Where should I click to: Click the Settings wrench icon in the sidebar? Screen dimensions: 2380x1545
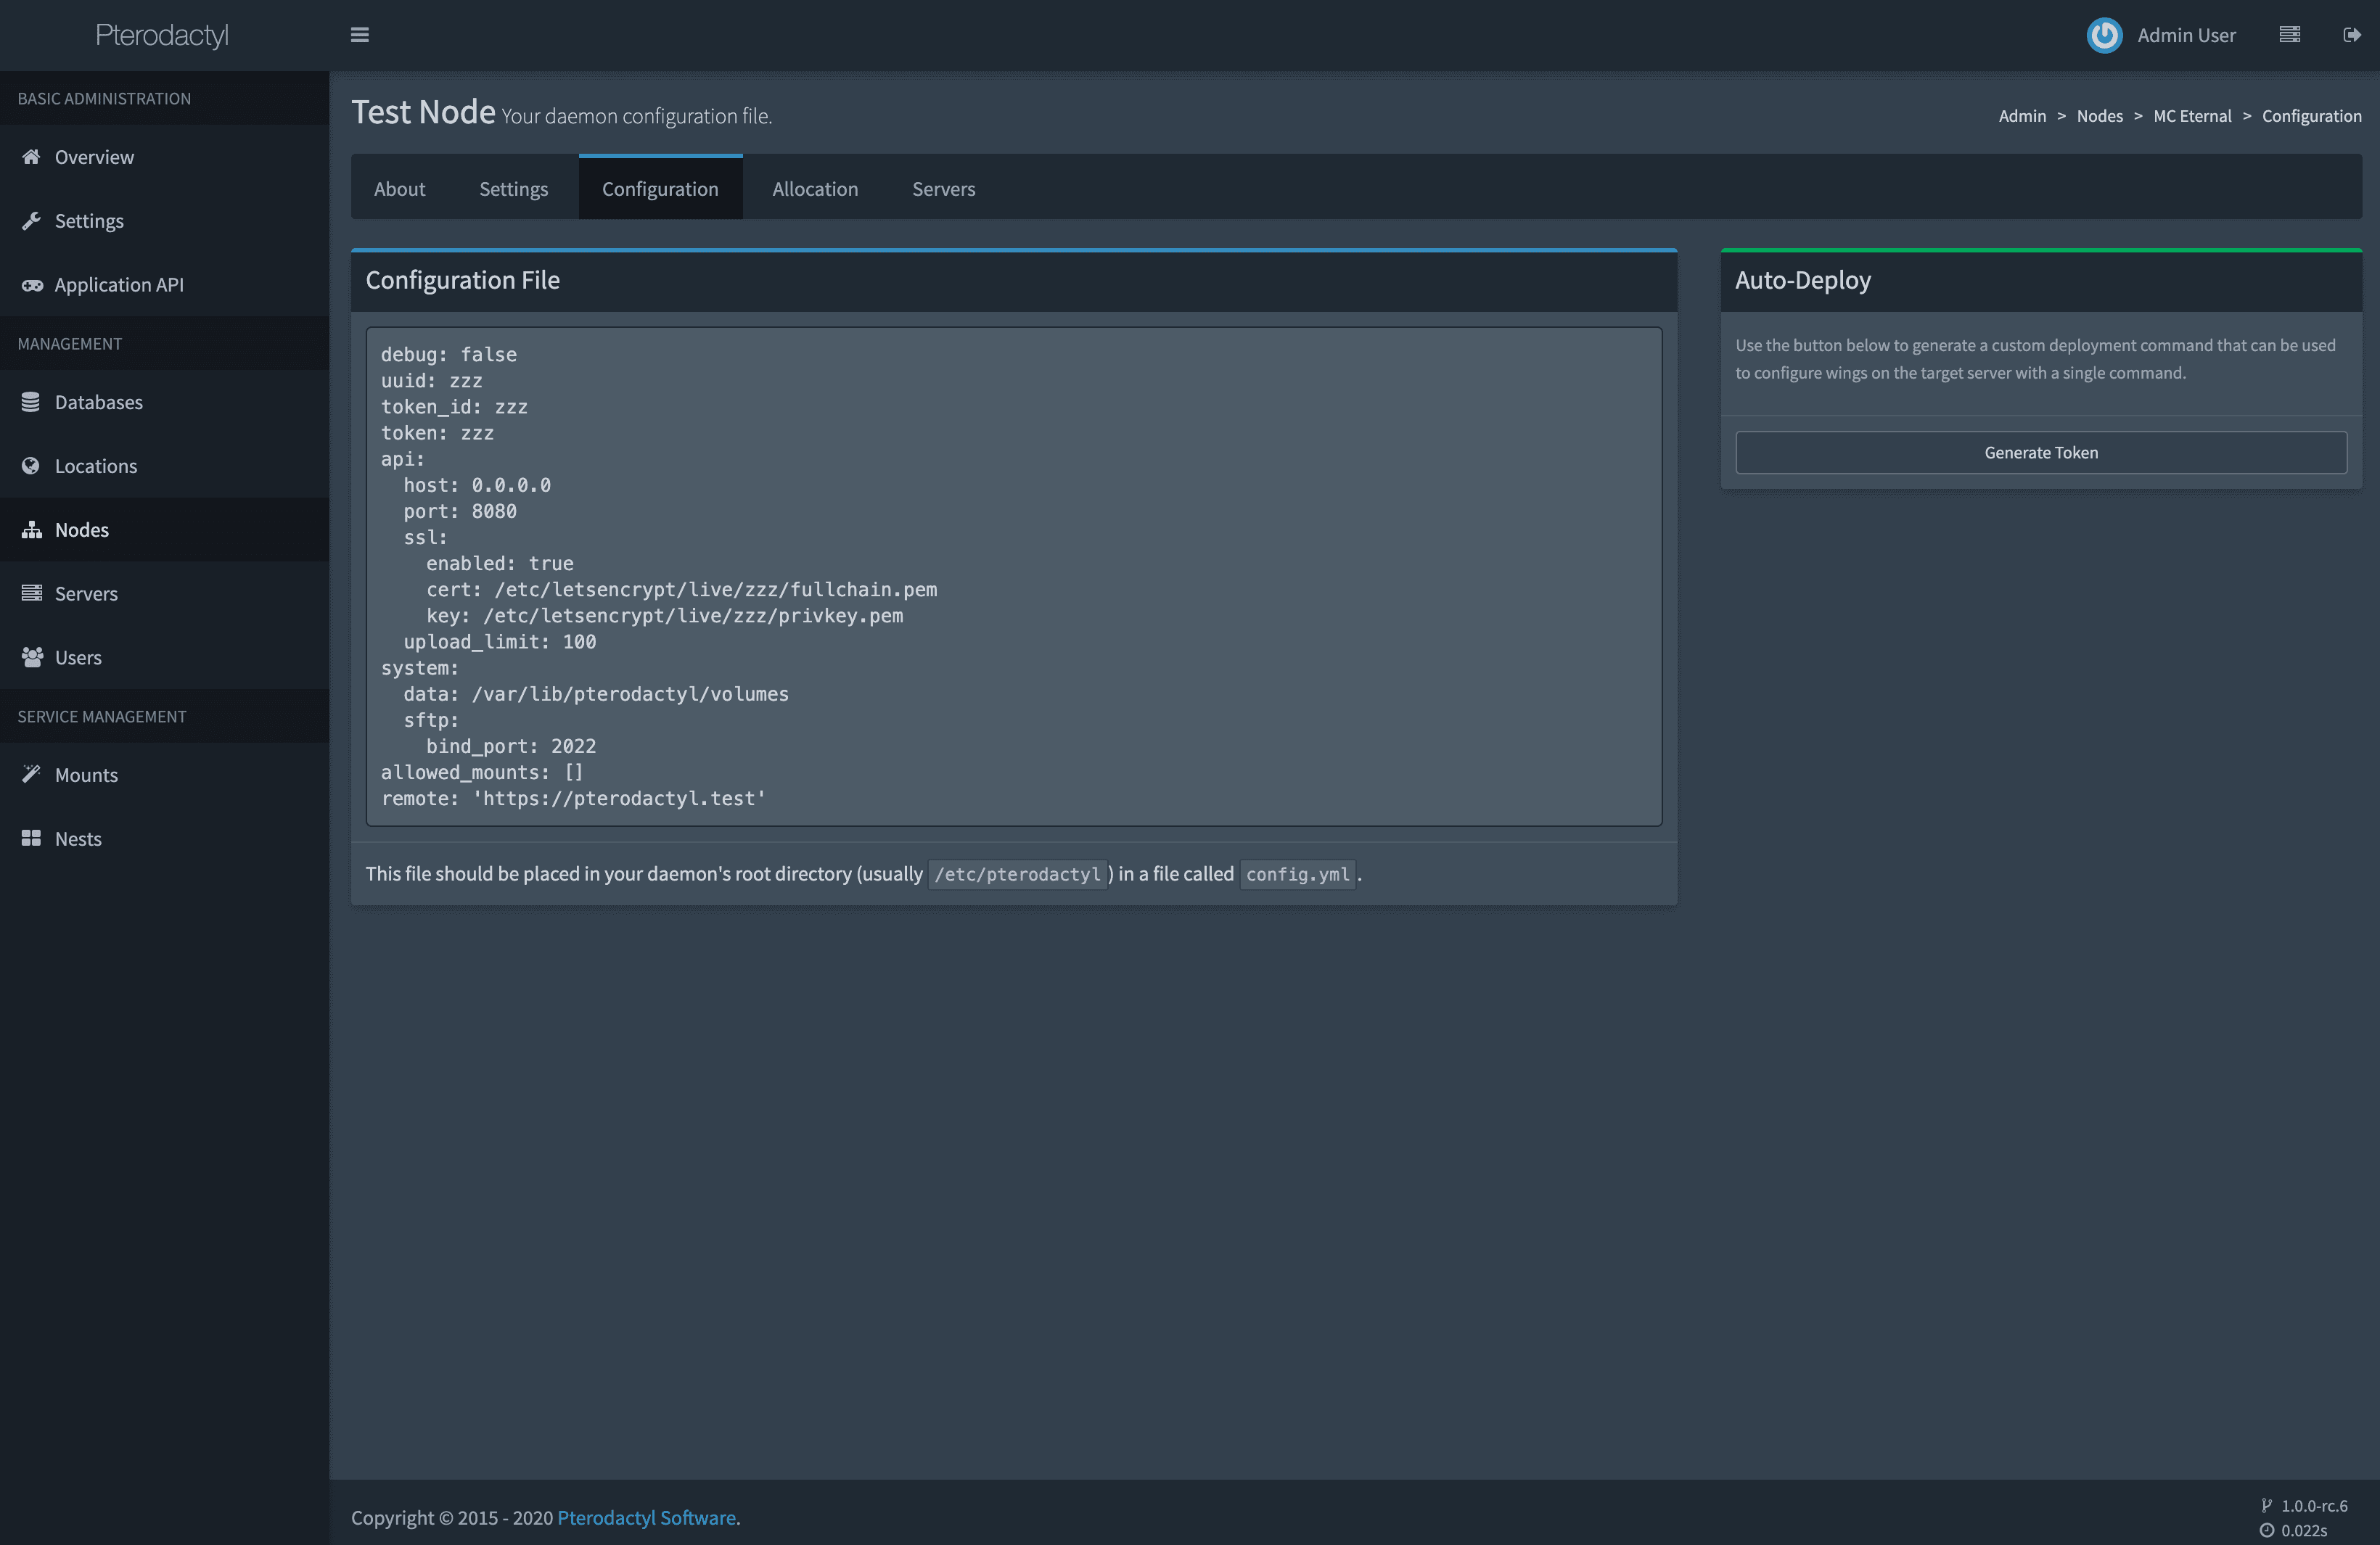(32, 221)
